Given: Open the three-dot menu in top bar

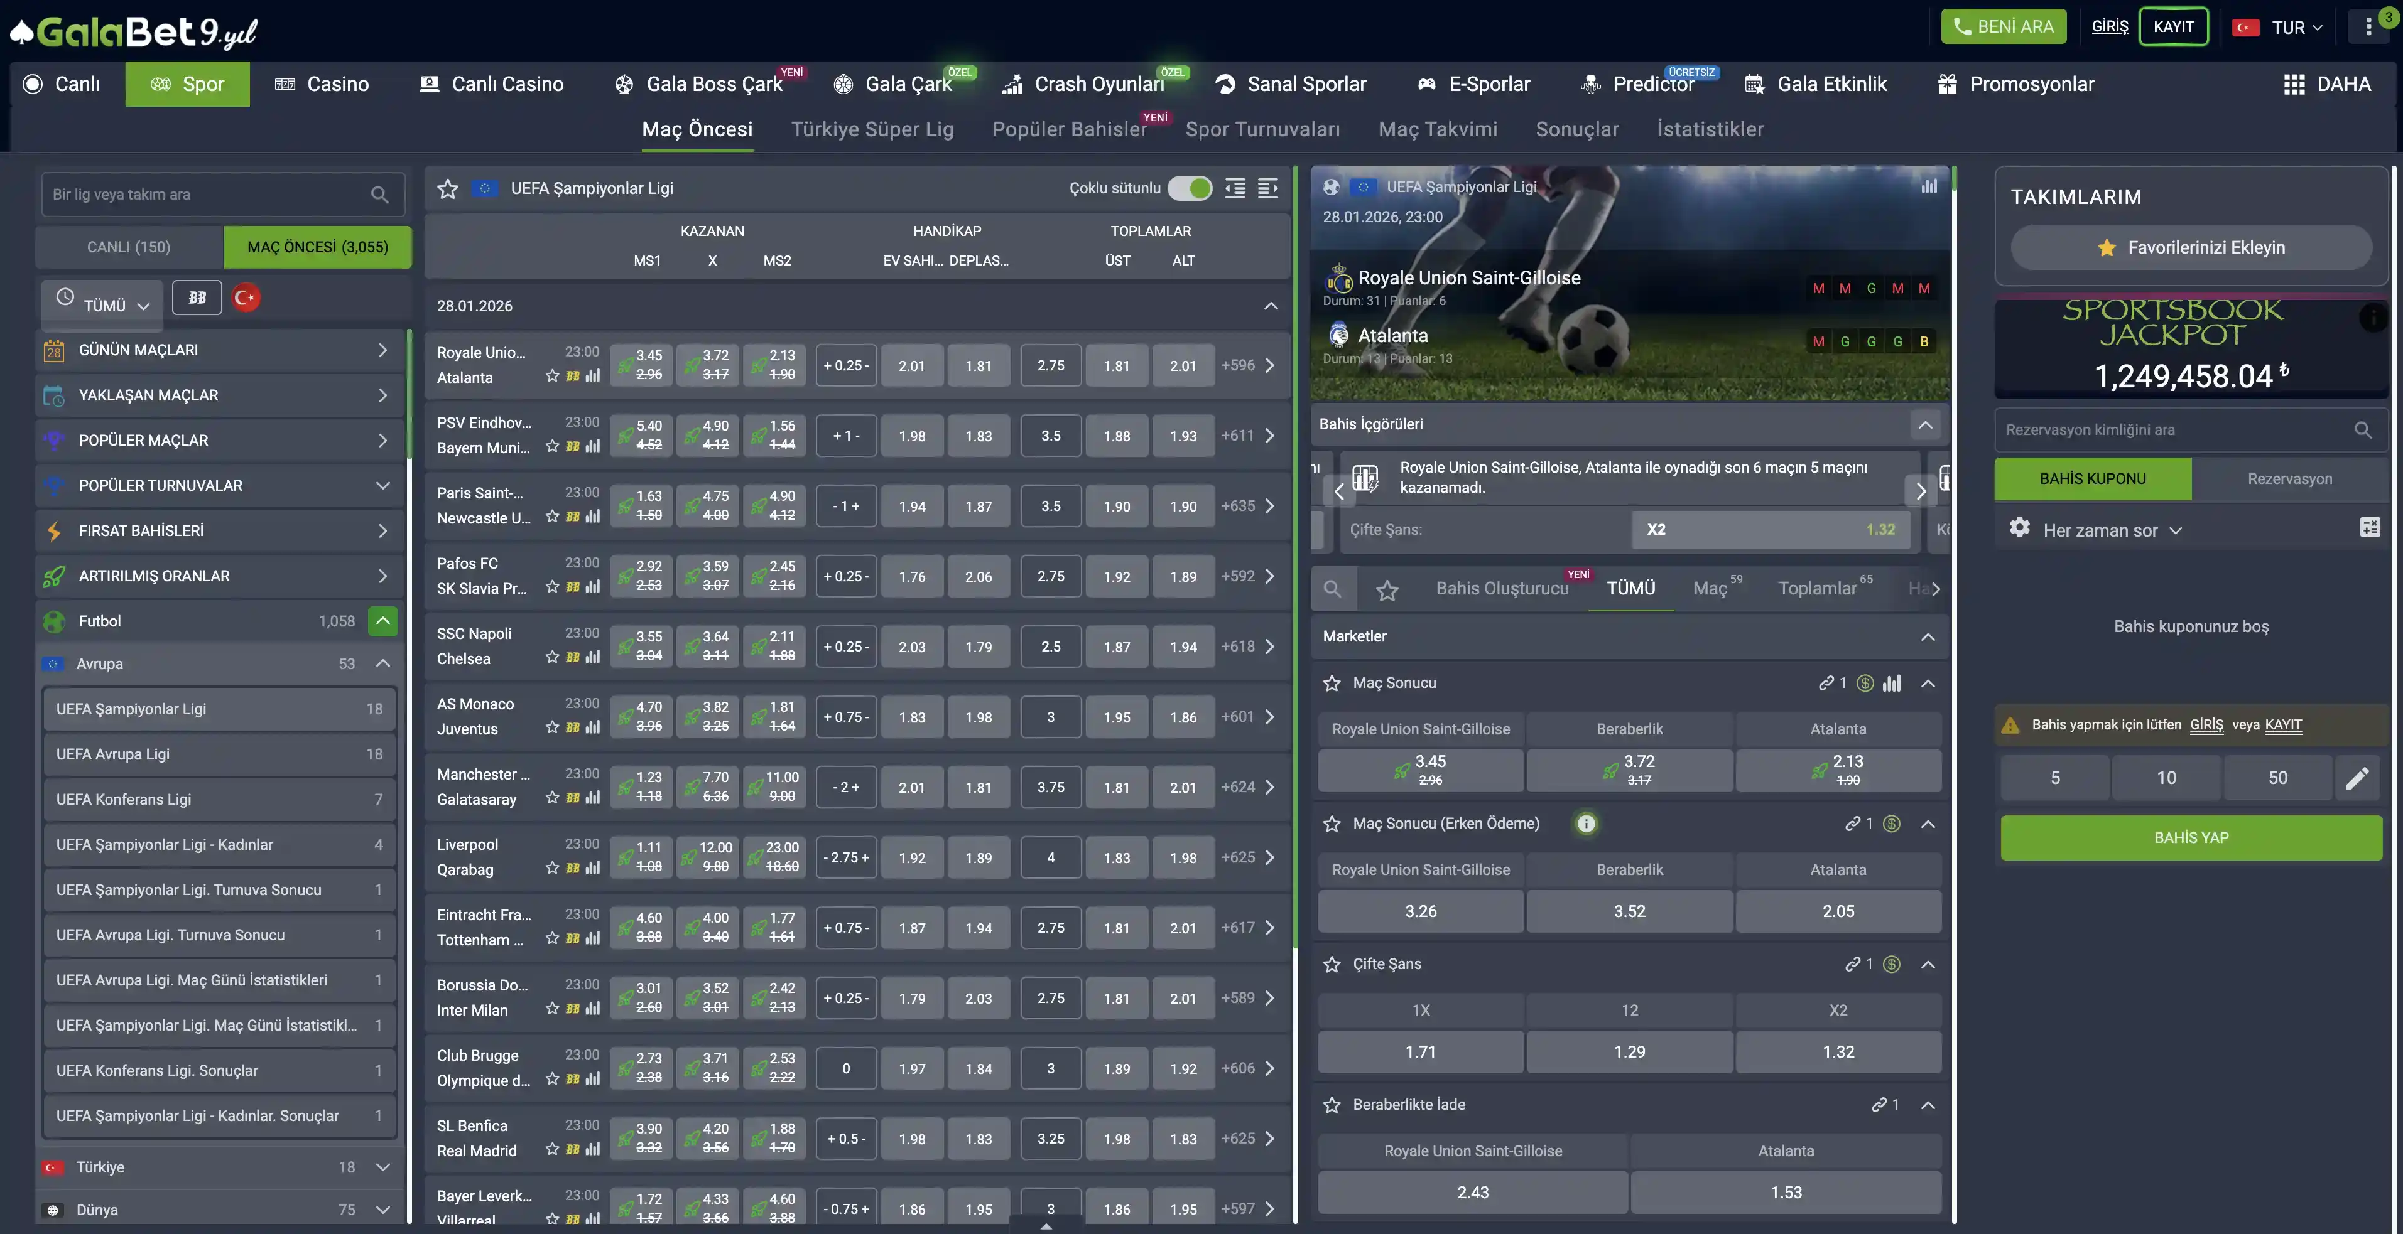Looking at the screenshot, I should (2368, 27).
